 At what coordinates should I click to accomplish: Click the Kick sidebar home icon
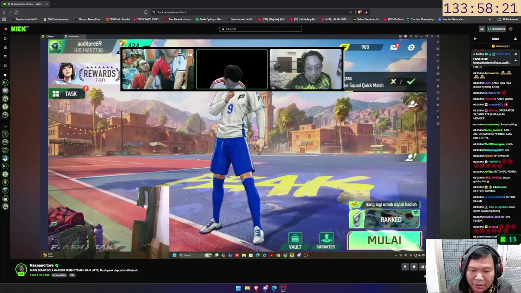[5, 39]
